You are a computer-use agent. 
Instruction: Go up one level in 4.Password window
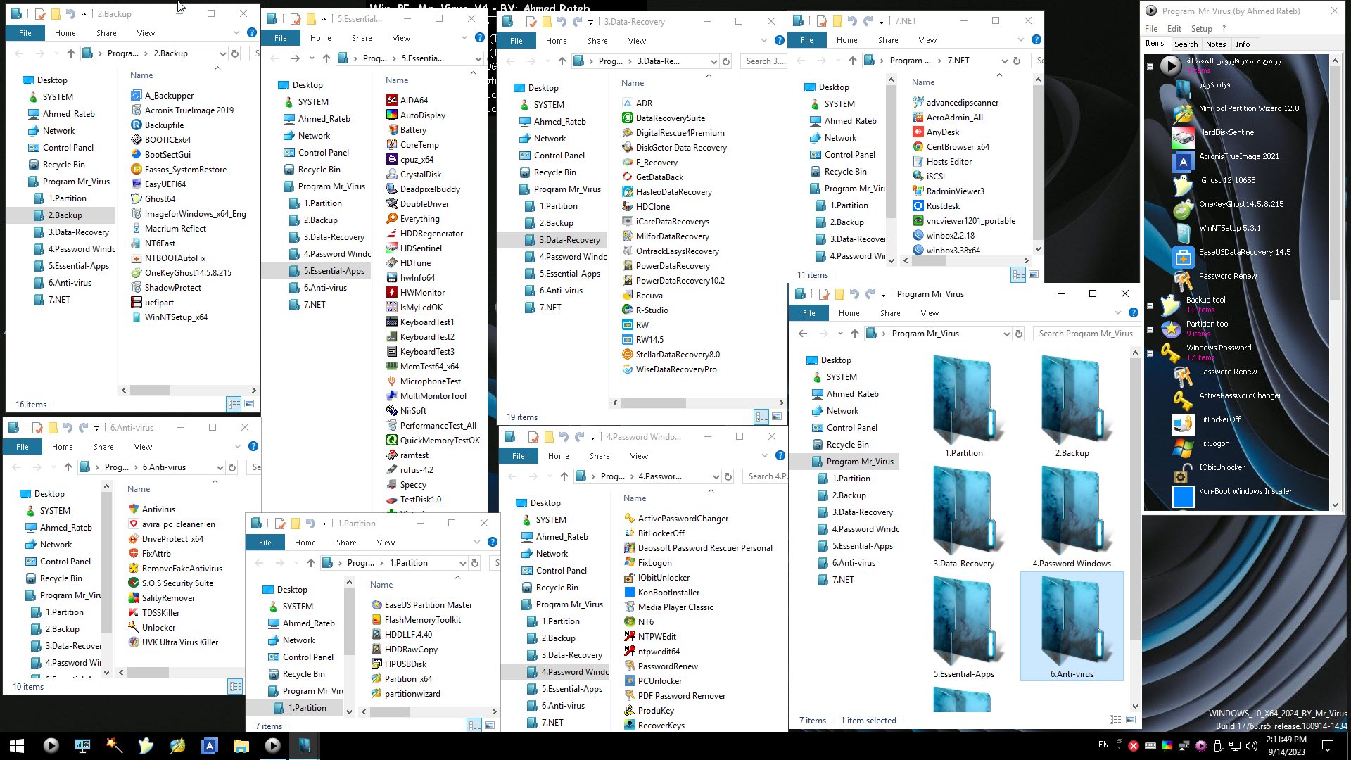(564, 476)
